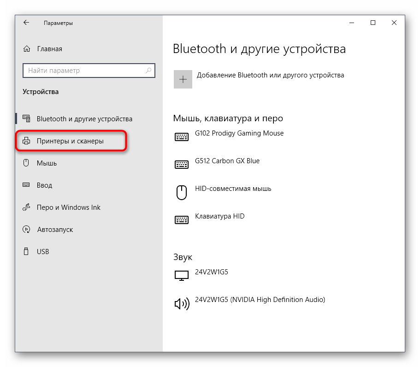This screenshot has width=420, height=367.
Task: Click the plus icon to add device
Action: [183, 79]
